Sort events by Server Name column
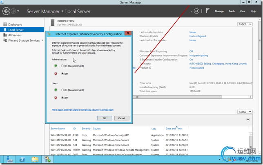This screenshot has height=165, width=263. [58, 129]
